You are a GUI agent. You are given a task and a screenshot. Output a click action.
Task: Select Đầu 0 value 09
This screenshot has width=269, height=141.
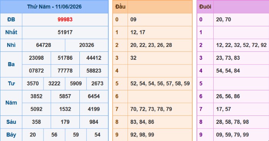133,19
